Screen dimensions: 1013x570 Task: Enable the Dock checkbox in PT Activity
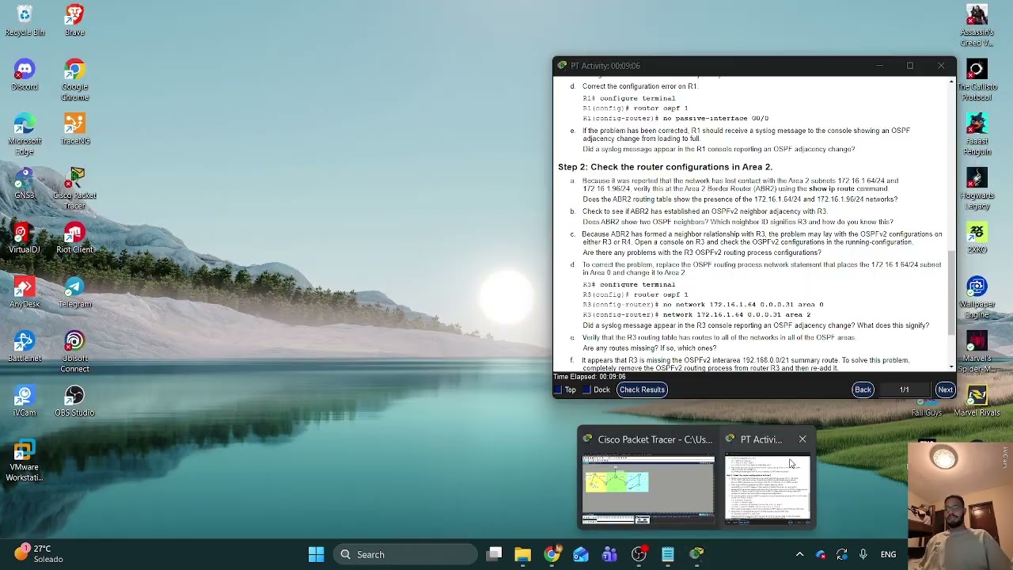(x=586, y=389)
